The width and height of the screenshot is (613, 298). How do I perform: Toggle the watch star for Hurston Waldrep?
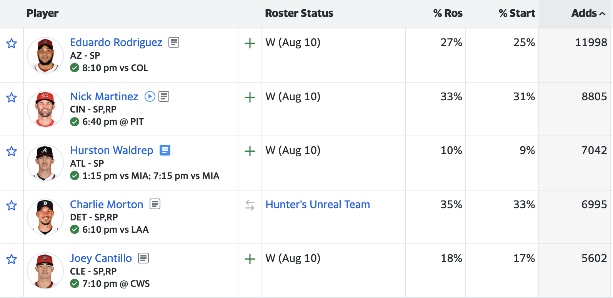[12, 151]
